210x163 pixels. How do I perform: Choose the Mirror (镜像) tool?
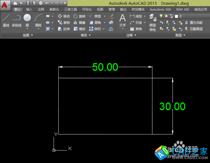(79, 23)
